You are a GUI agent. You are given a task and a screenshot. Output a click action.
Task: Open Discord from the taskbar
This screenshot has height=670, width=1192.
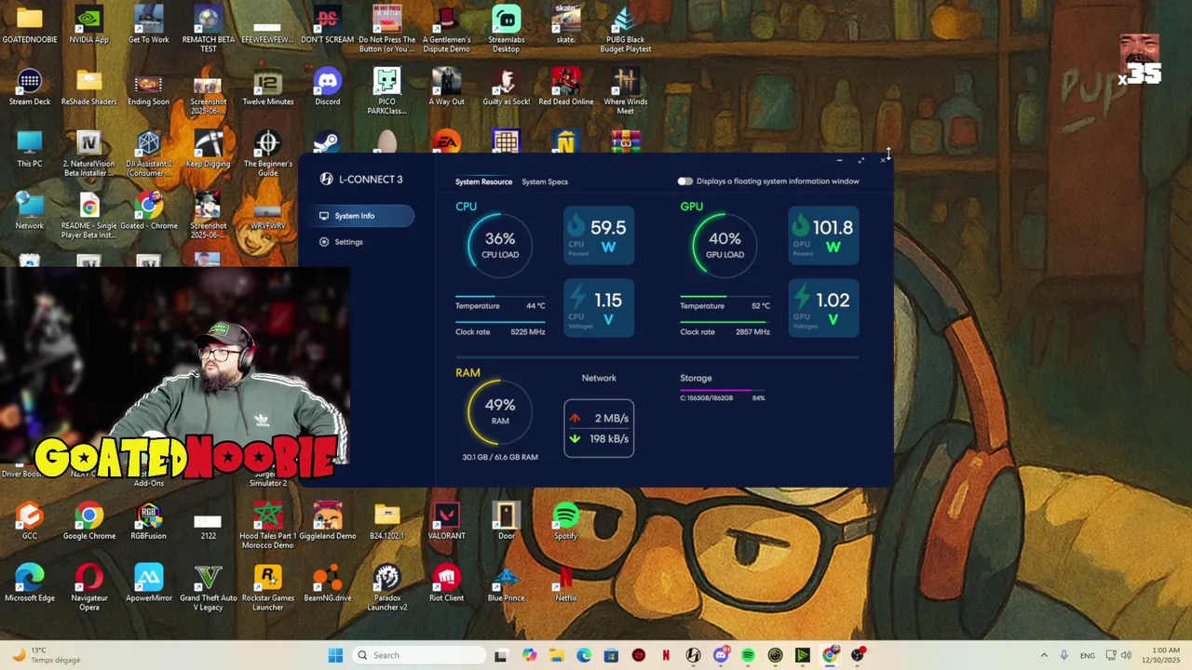tap(720, 655)
